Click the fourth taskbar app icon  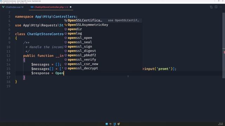(118, 124)
